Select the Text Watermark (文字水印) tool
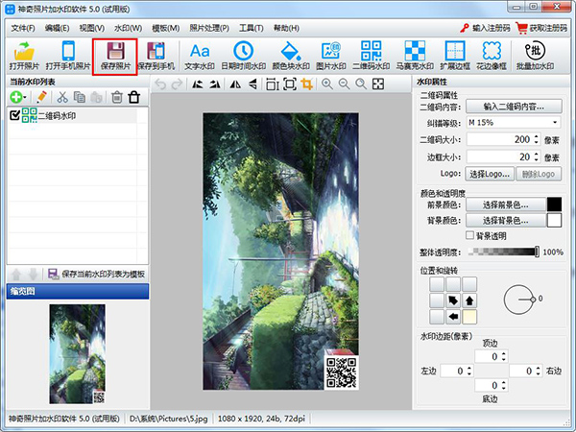The width and height of the screenshot is (576, 432). [201, 56]
